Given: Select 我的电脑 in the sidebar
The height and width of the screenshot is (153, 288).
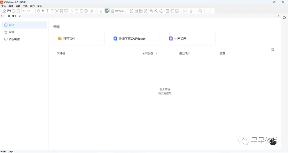Looking at the screenshot, I should [x=24, y=39].
